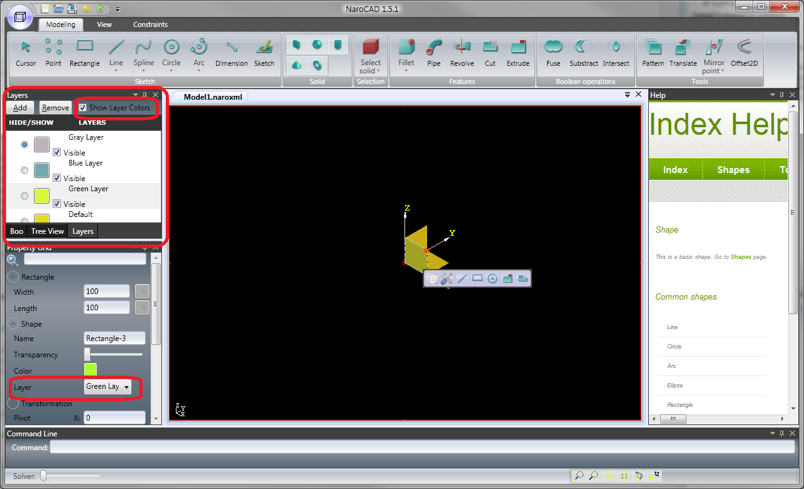This screenshot has height=489, width=804.
Task: Click the NaroCAD application menu orb
Action: (x=19, y=16)
